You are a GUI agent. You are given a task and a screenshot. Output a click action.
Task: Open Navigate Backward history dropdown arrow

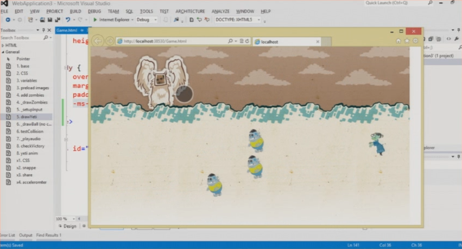[14, 19]
